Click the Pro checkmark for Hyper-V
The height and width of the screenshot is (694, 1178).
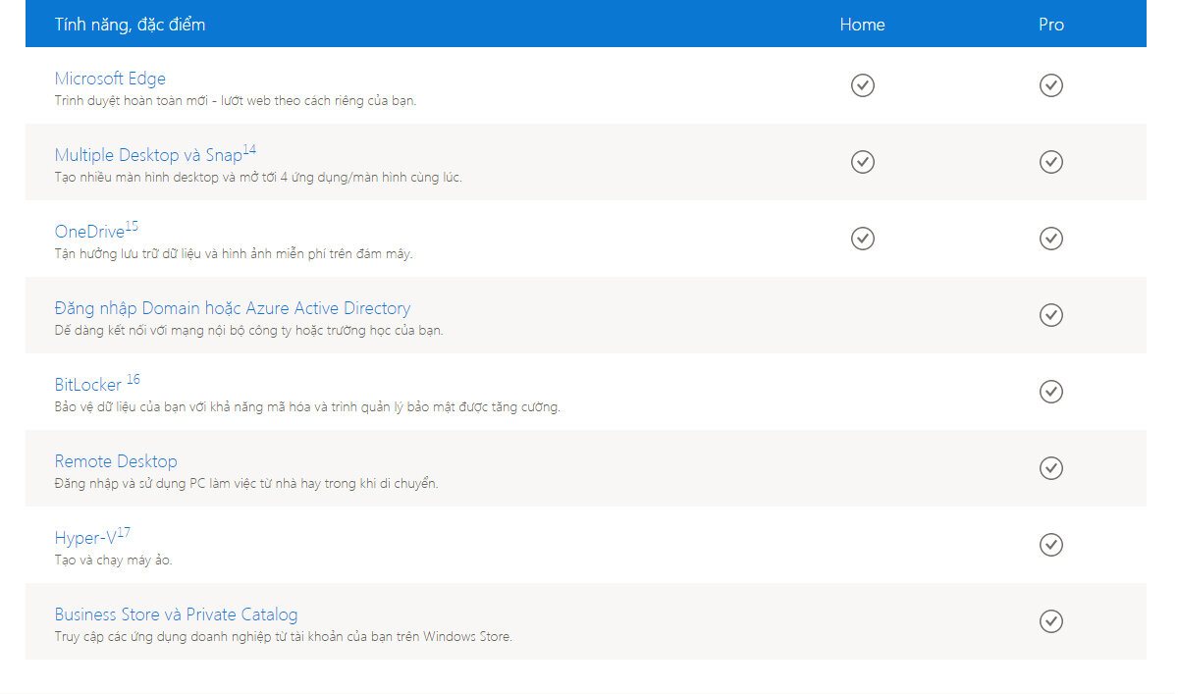(1050, 545)
